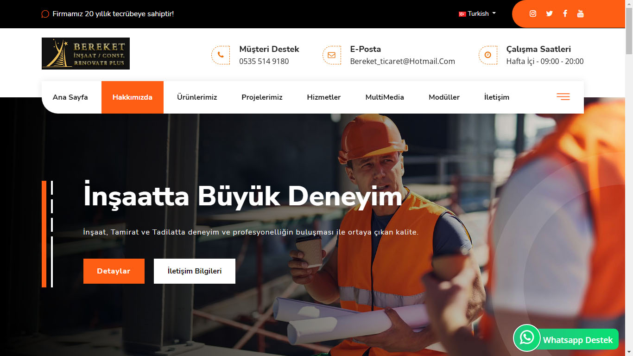633x356 pixels.
Task: Click the Bereket_ticaret@Hotmail.Com email address
Action: pos(403,61)
